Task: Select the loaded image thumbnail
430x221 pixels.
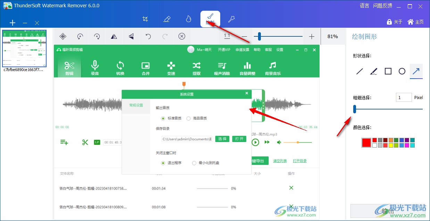Action: tap(25, 48)
